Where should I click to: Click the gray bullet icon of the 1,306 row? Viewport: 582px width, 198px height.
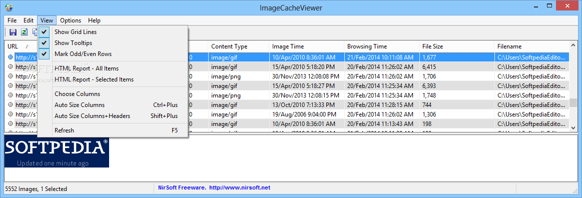11,114
